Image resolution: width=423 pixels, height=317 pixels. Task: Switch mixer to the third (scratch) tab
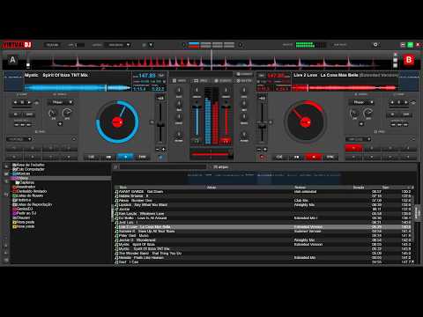point(223,80)
